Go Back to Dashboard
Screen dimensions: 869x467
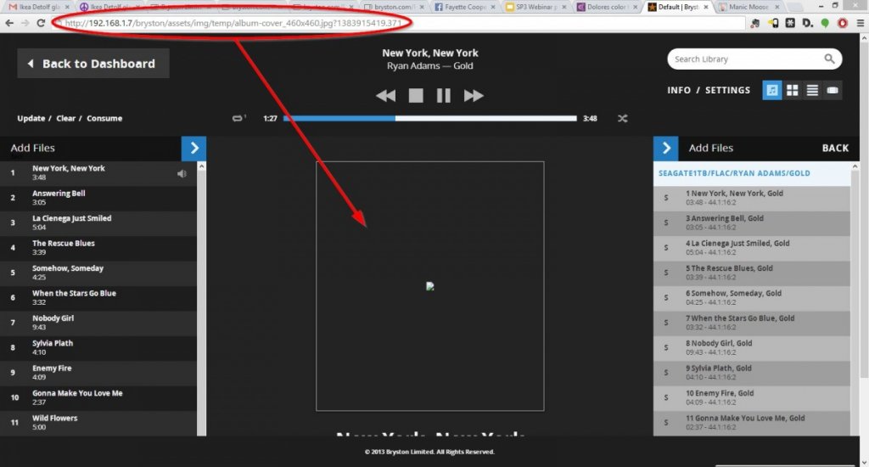(x=93, y=63)
